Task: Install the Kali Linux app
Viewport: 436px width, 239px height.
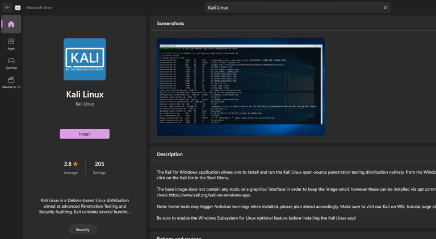Action: (85, 134)
